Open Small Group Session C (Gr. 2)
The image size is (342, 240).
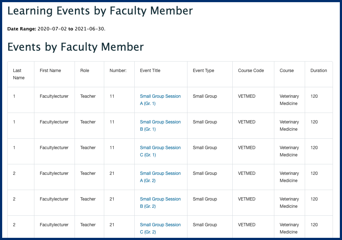coord(160,228)
